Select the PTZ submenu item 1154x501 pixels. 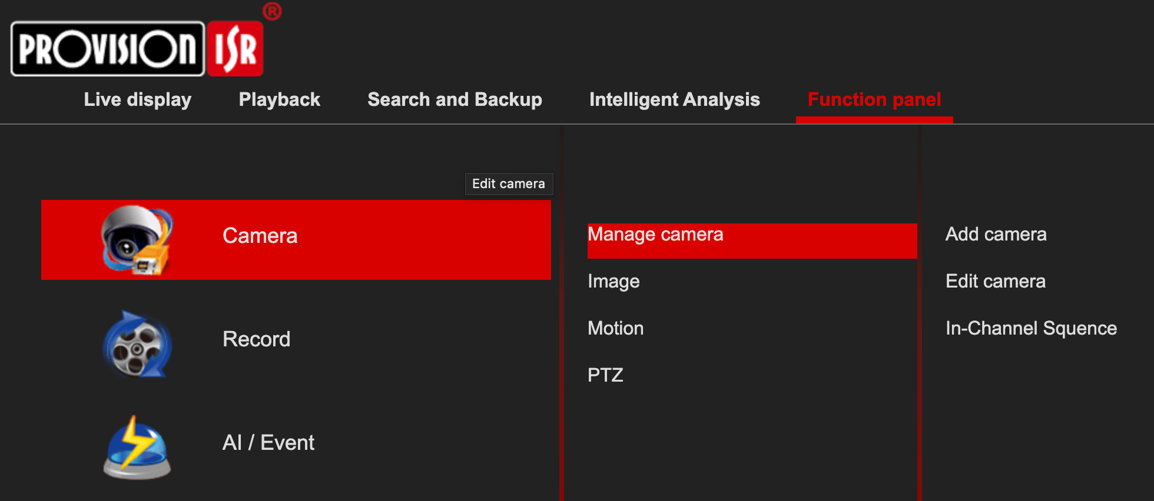(x=605, y=375)
